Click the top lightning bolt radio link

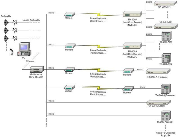99,15
